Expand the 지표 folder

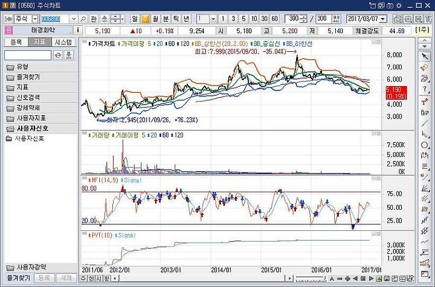pyautogui.click(x=40, y=87)
